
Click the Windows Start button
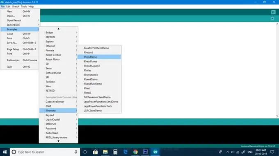[x=5, y=152]
